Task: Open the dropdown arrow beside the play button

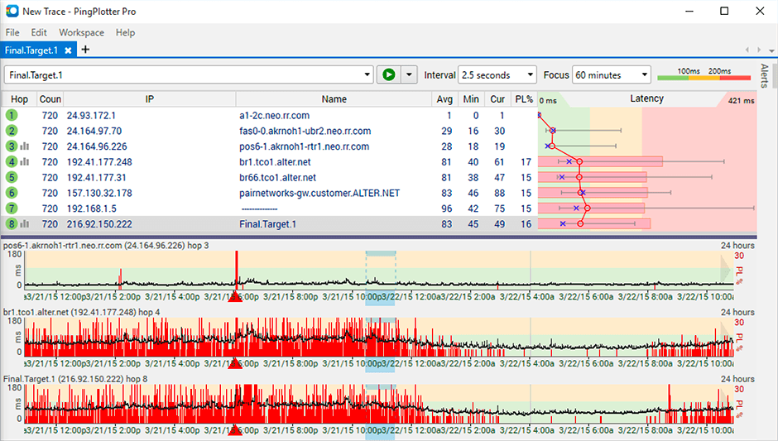Action: pyautogui.click(x=408, y=75)
